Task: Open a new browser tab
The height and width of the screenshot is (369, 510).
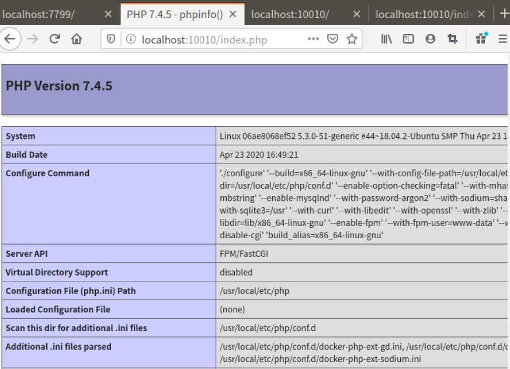Action: point(504,13)
